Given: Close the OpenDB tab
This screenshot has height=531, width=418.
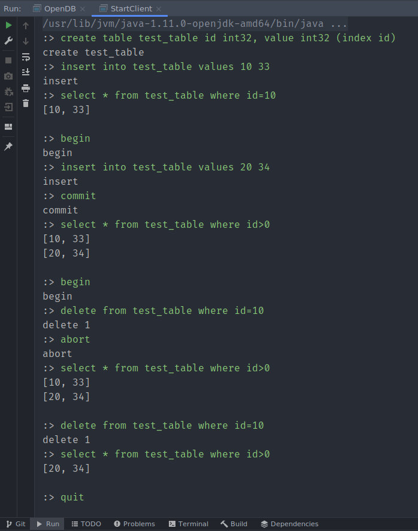Looking at the screenshot, I should tap(82, 9).
